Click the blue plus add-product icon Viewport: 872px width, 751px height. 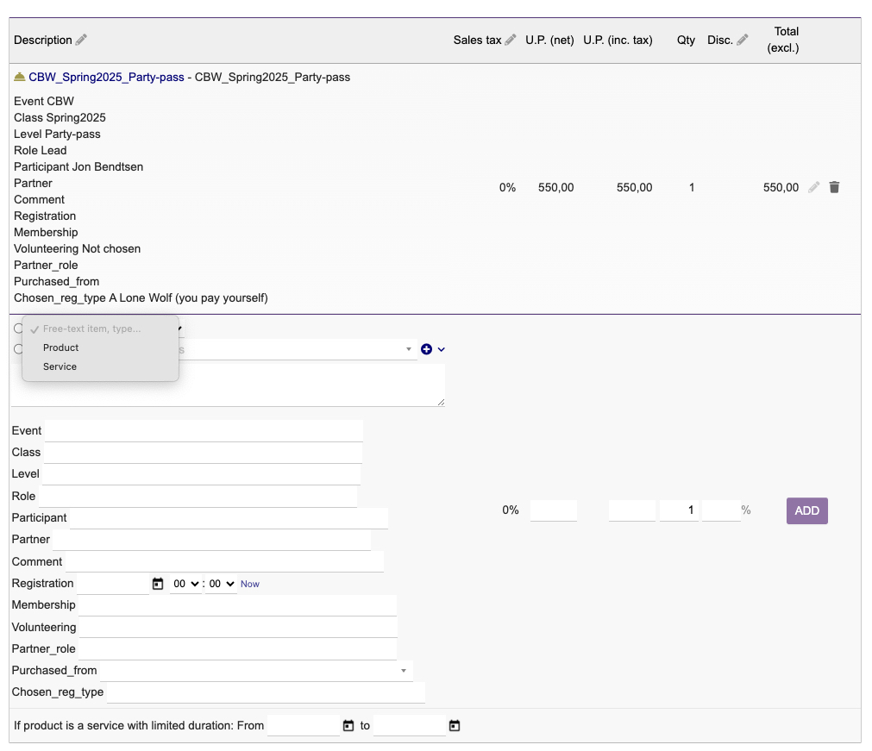pyautogui.click(x=426, y=349)
